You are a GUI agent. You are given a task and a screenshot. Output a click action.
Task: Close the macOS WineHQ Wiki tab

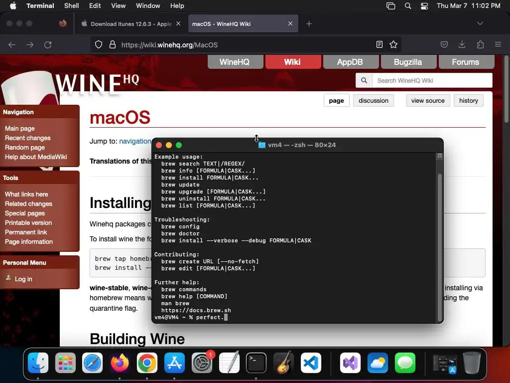tap(290, 23)
